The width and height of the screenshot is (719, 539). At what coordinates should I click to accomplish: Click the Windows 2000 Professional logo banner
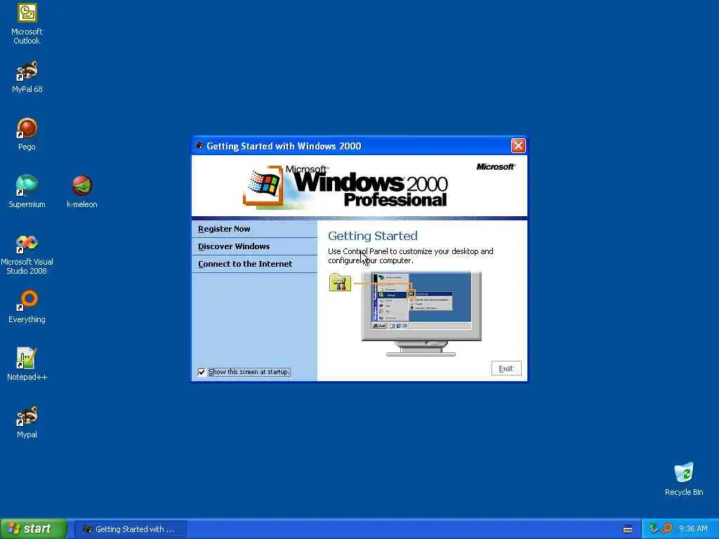tap(345, 187)
